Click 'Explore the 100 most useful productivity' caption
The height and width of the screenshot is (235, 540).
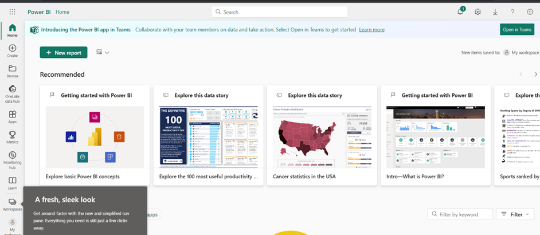tap(208, 177)
